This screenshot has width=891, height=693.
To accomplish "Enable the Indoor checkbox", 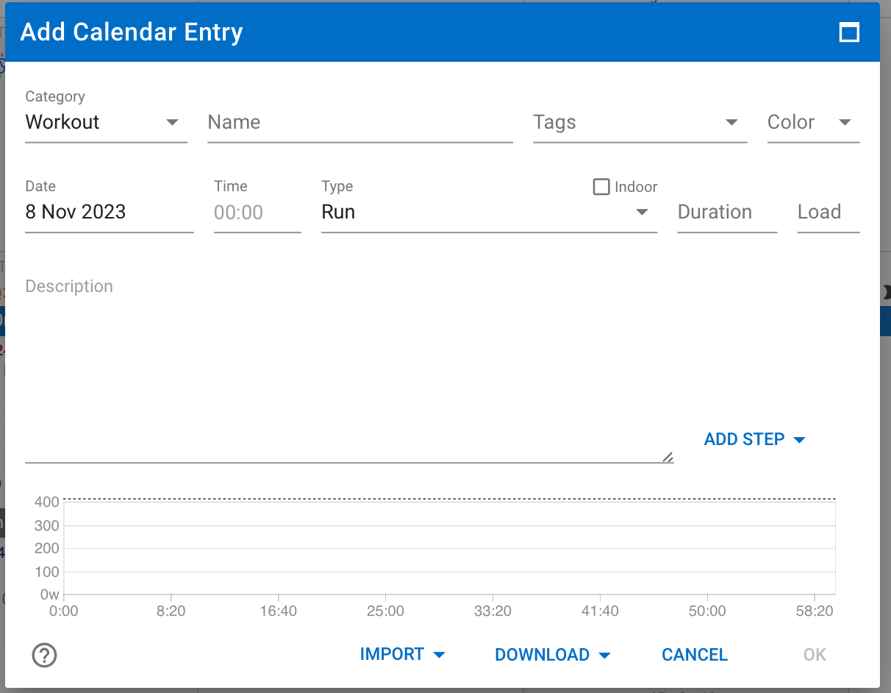I will pos(601,187).
